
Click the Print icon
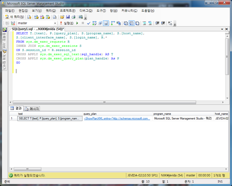[x=73, y=17]
